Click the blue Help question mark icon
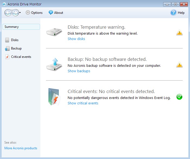Screen dimensions: 190x159 tap(173, 13)
